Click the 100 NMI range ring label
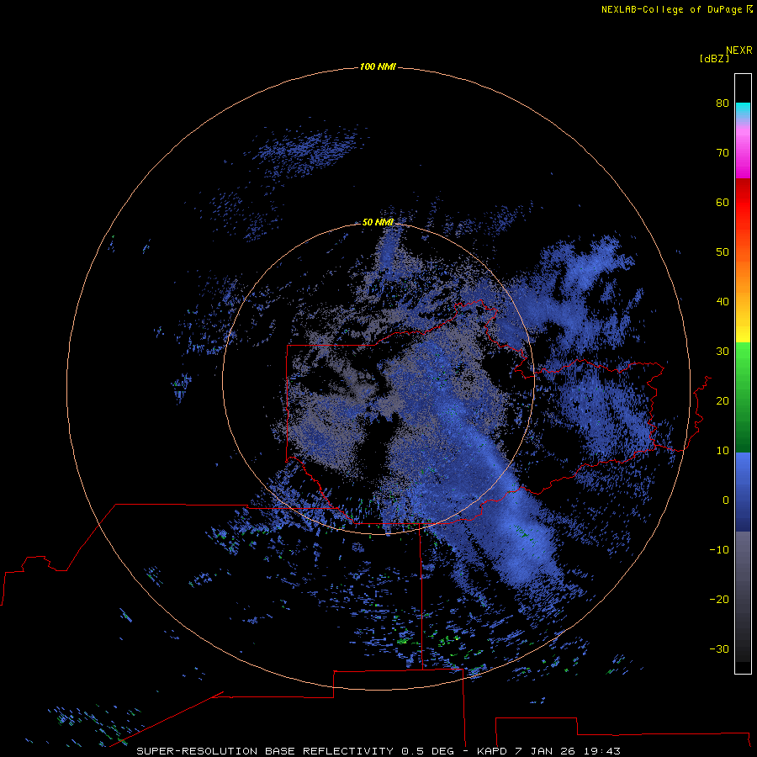 pos(378,66)
